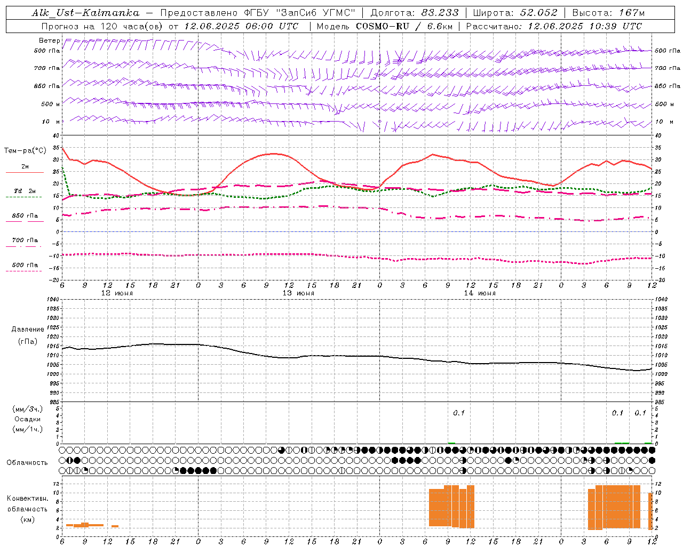Image resolution: width=683 pixels, height=546 pixels.
Task: Click the 500 м wind level label on left
Action: 51,104
